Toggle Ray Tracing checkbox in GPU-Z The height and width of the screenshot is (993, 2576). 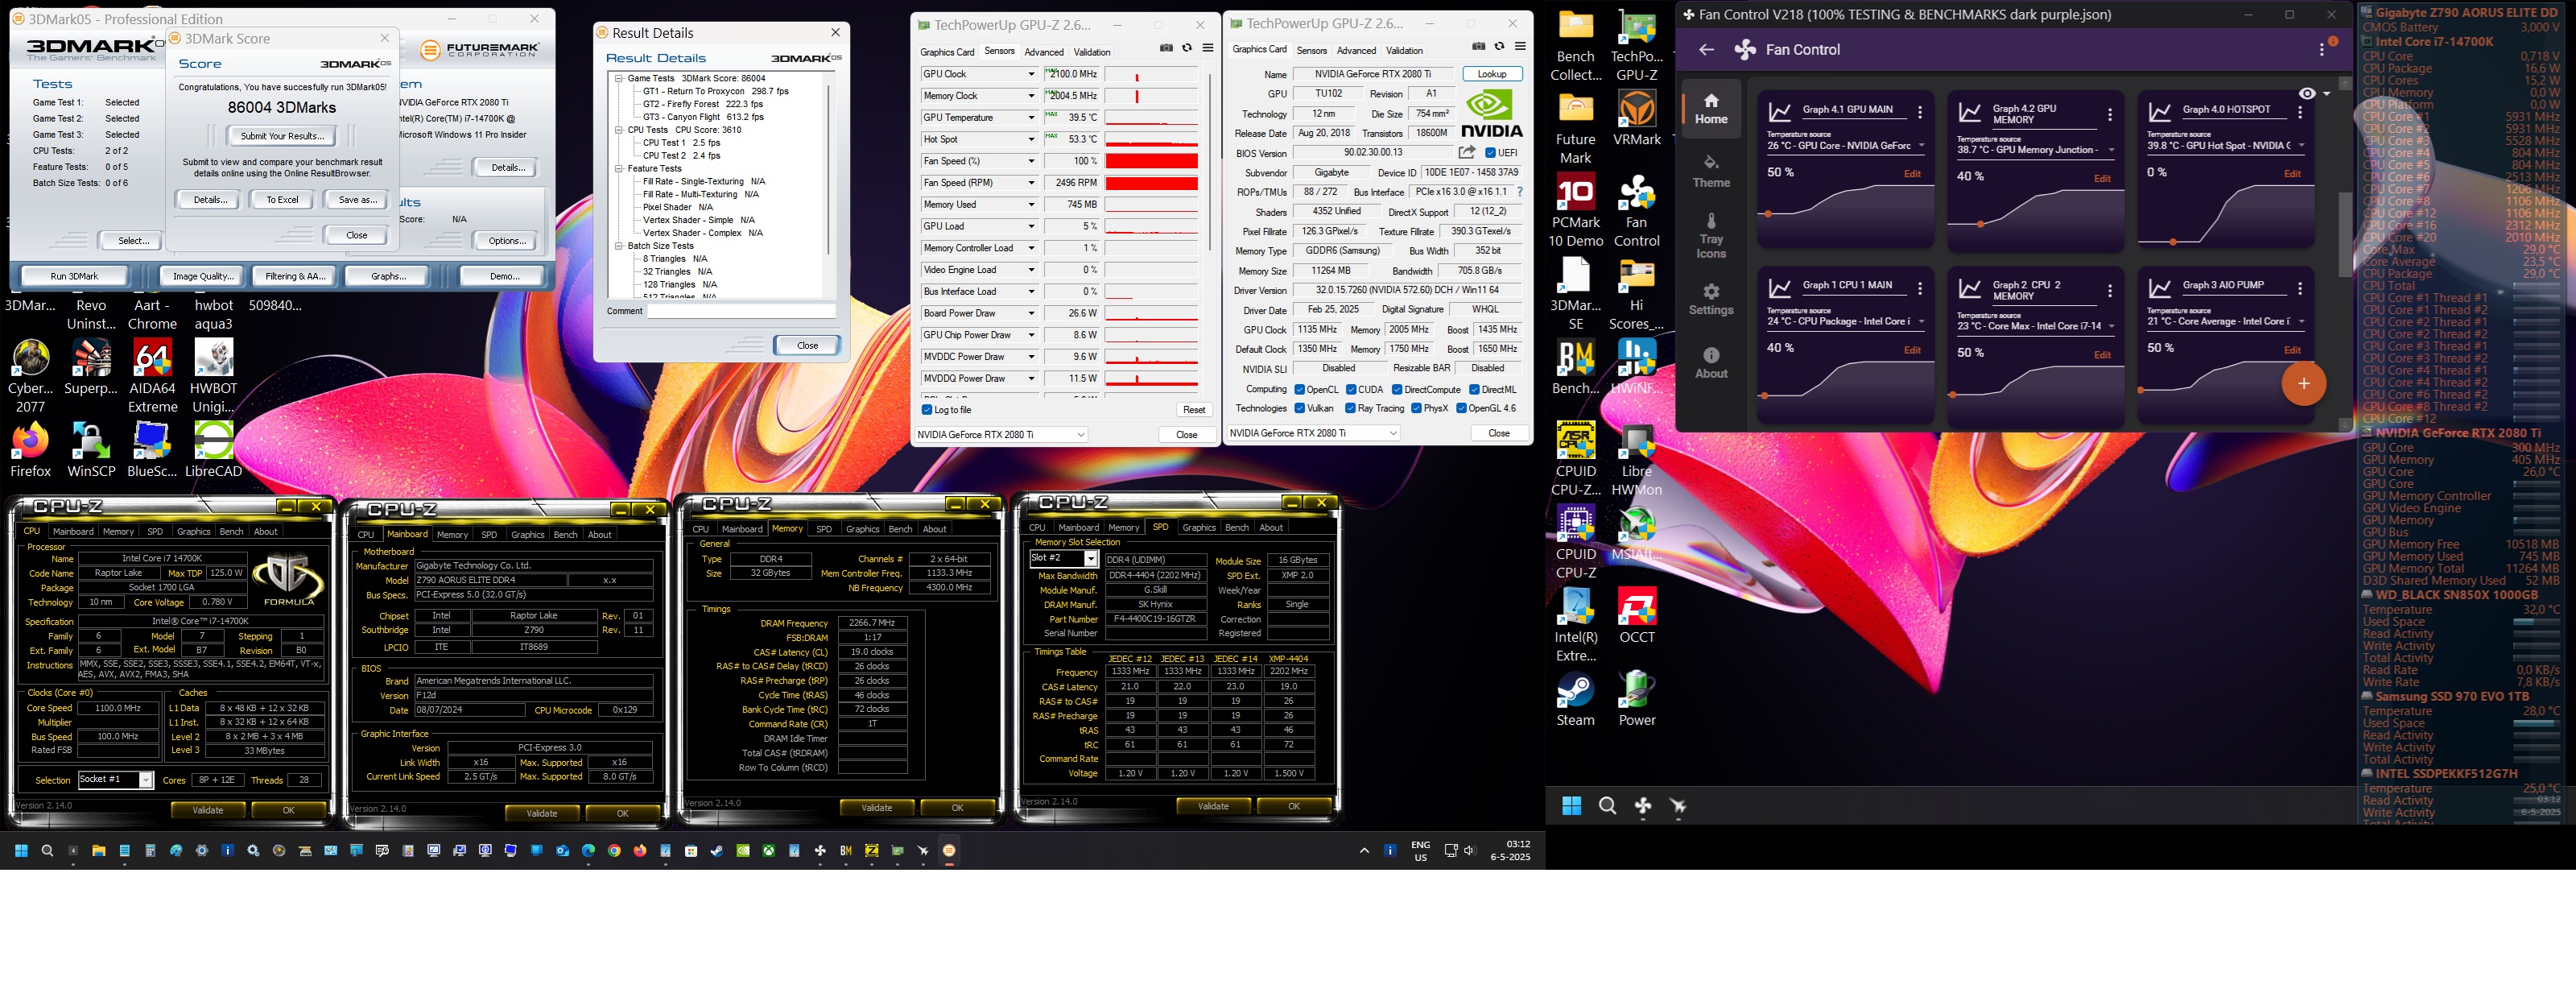[x=1351, y=408]
